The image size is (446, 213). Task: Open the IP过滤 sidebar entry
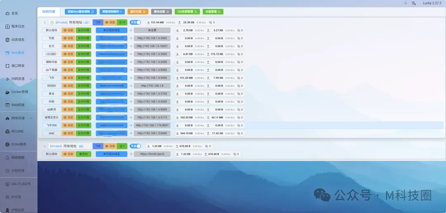[x=13, y=197]
